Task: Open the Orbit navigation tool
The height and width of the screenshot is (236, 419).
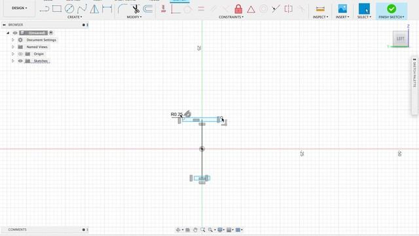Action: [x=178, y=230]
